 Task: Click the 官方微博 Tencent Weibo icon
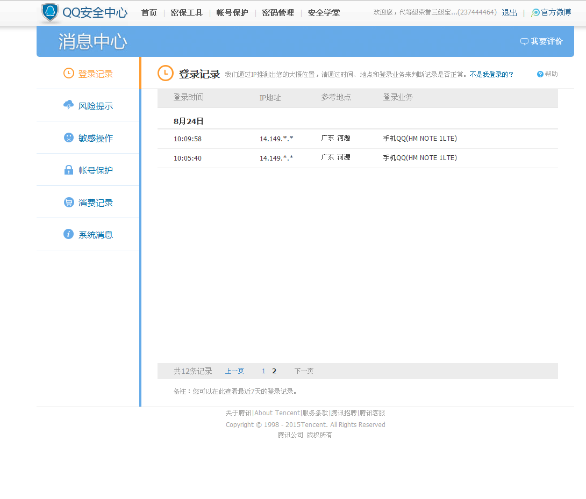pyautogui.click(x=535, y=13)
